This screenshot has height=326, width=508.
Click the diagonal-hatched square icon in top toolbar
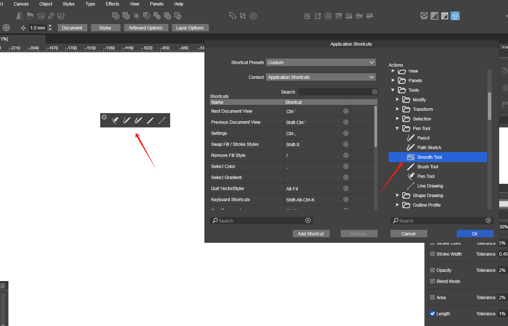pos(445,16)
